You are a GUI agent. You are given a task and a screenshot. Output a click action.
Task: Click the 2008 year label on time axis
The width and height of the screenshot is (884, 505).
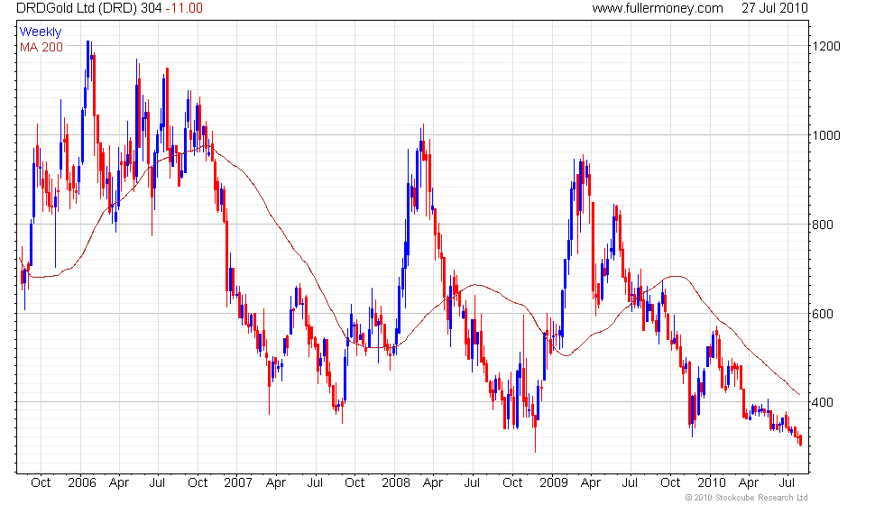396,483
